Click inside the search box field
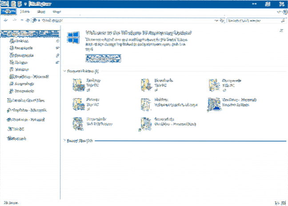 (251, 20)
